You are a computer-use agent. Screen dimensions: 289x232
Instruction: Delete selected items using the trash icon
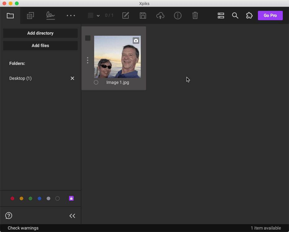click(195, 16)
